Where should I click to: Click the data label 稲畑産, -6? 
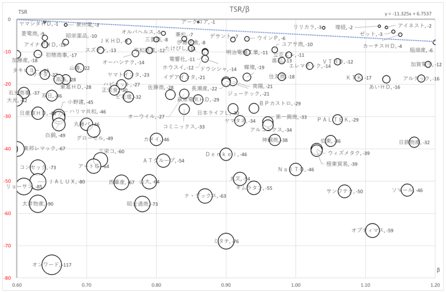pyautogui.click(x=421, y=50)
